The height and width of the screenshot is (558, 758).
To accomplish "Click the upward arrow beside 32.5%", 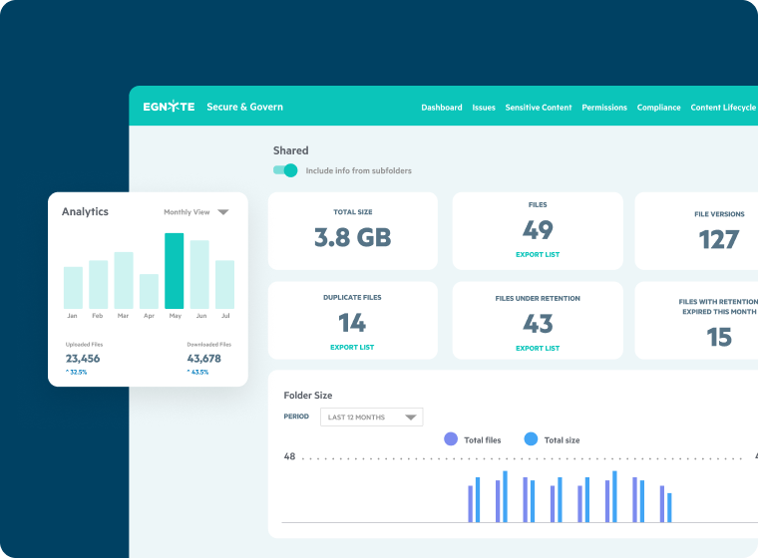I will click(68, 372).
